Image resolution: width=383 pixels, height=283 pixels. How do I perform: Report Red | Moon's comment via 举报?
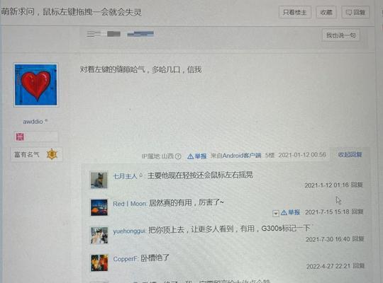pyautogui.click(x=290, y=212)
